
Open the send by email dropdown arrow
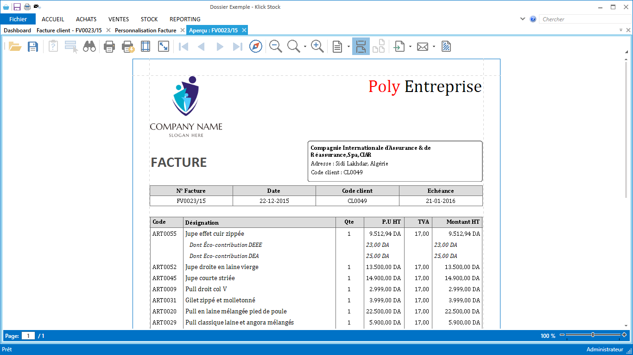click(434, 47)
